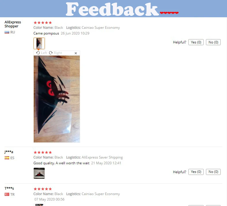
Task: Click the Russian flag icon
Action: point(7,32)
